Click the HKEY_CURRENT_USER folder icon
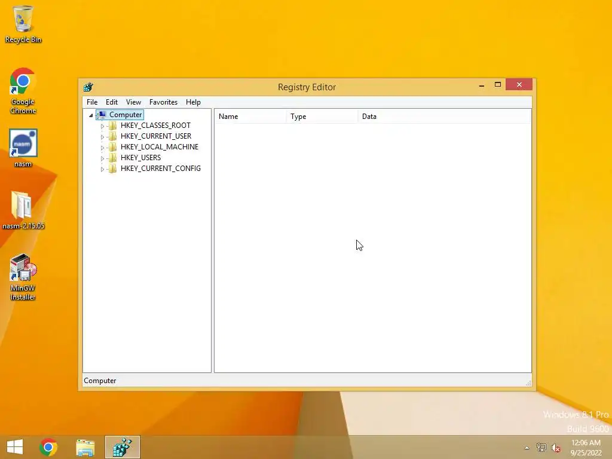The image size is (612, 459). (112, 136)
